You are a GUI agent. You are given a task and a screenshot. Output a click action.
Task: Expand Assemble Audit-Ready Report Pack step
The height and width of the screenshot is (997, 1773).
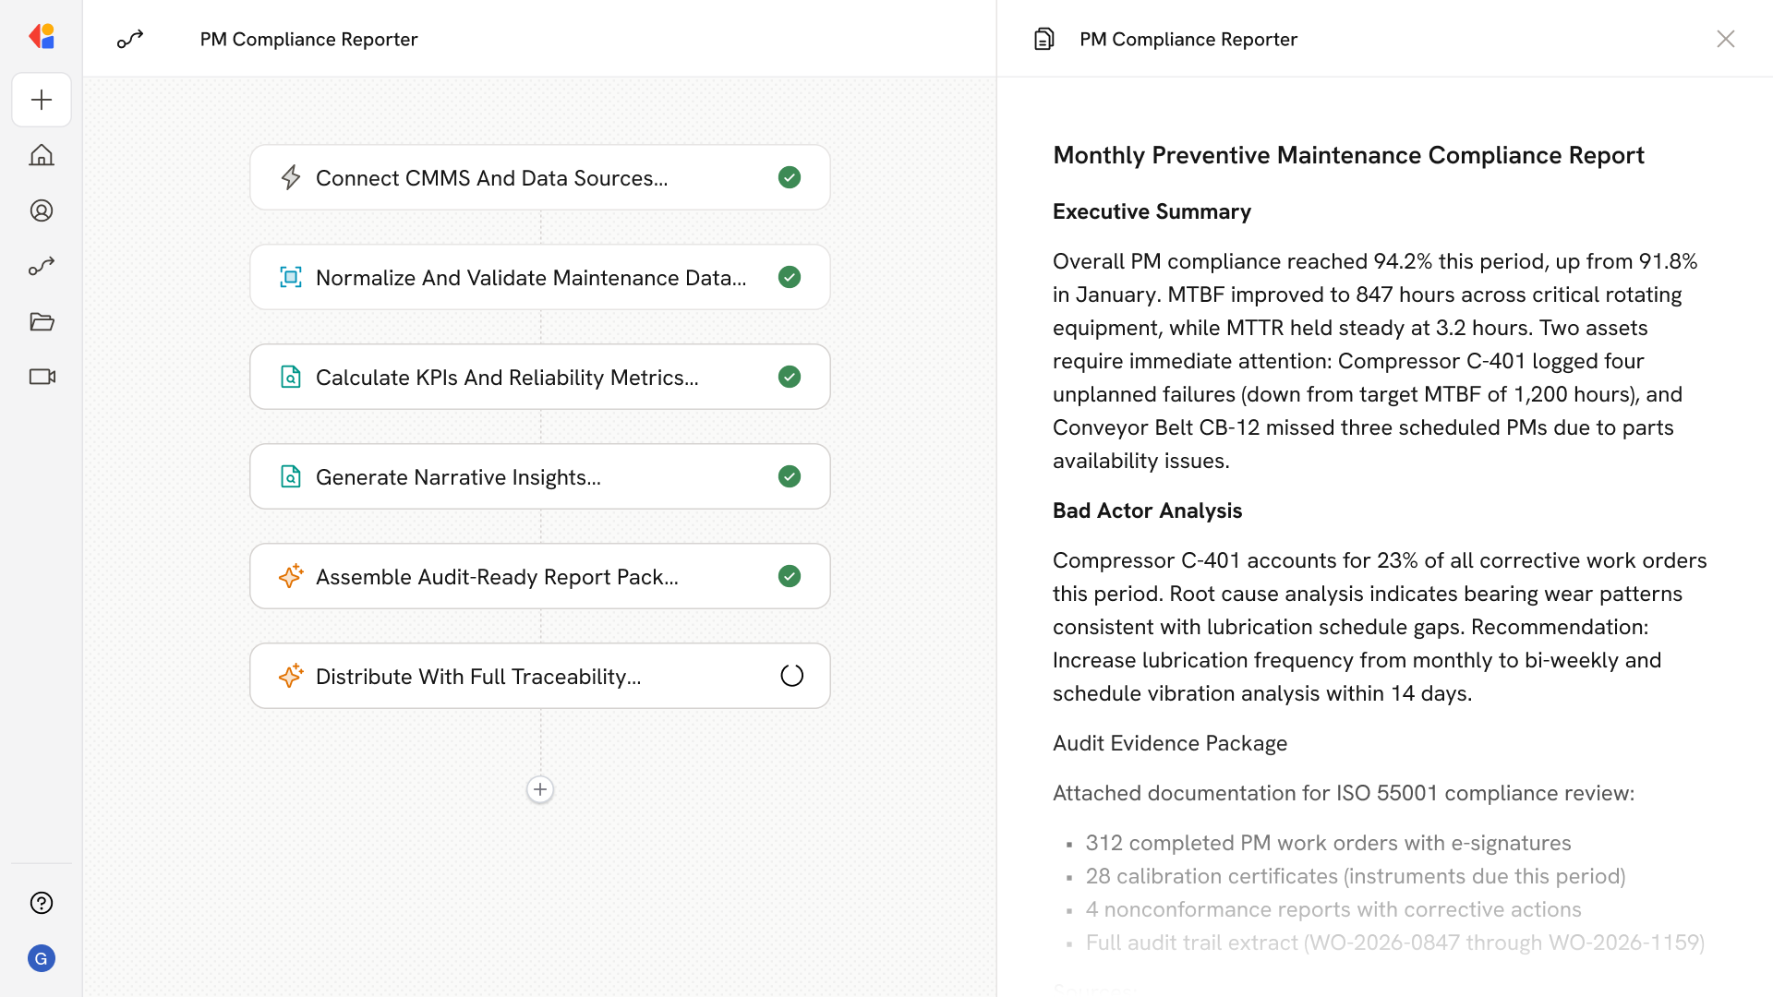click(x=497, y=577)
